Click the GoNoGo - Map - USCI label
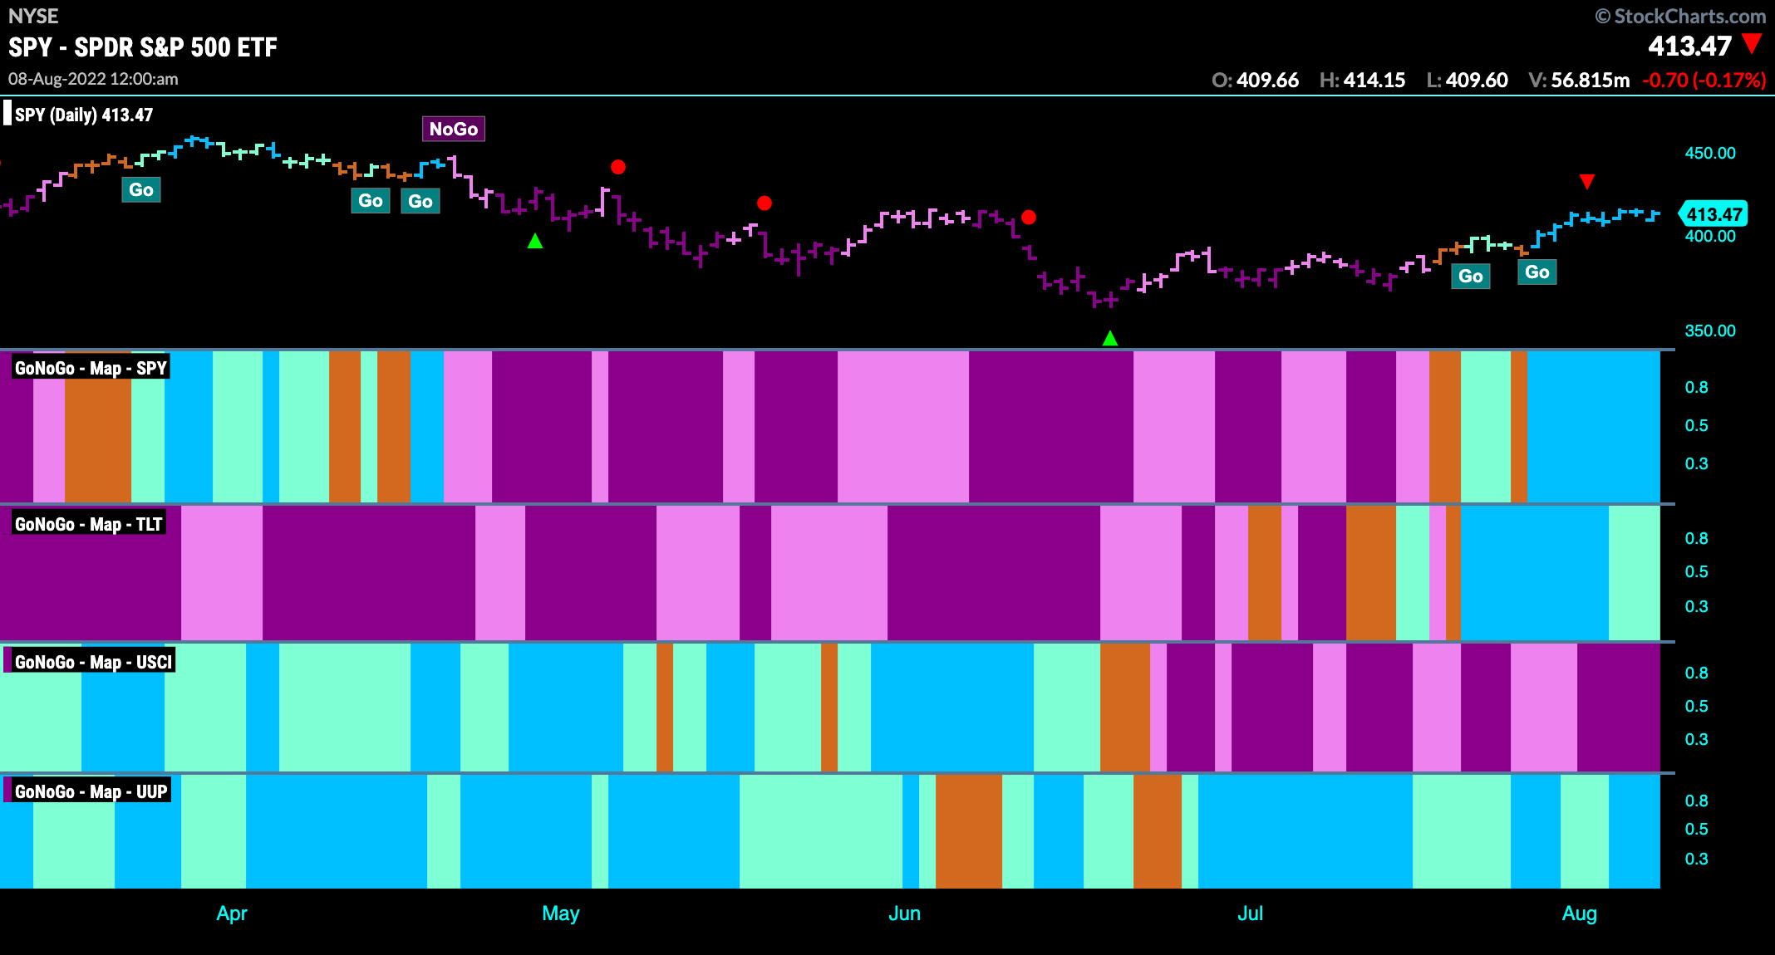 coord(93,662)
